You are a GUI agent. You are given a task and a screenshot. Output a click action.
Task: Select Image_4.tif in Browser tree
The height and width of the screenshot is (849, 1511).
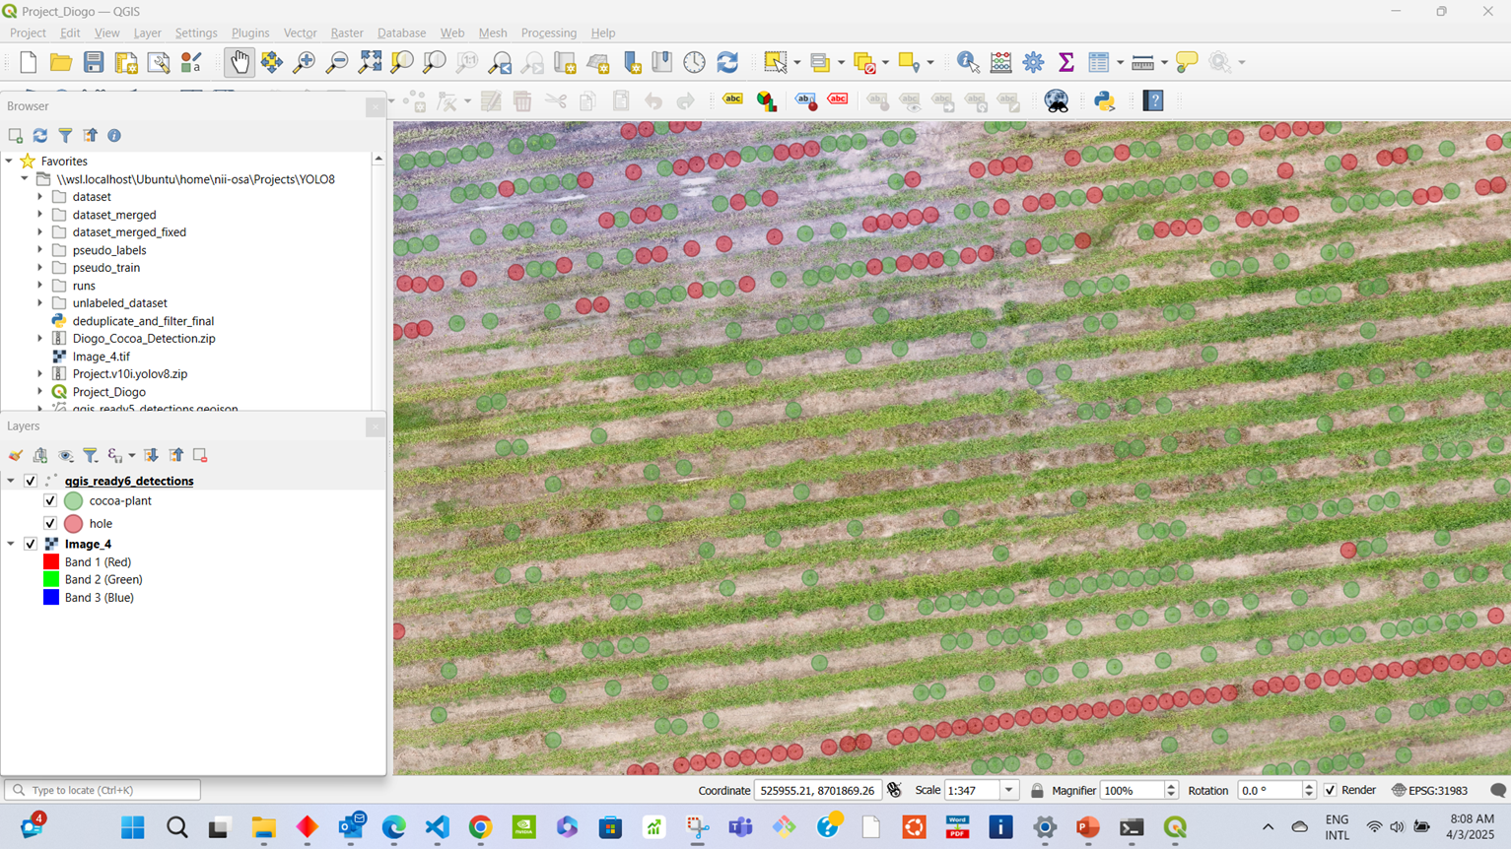tap(101, 357)
